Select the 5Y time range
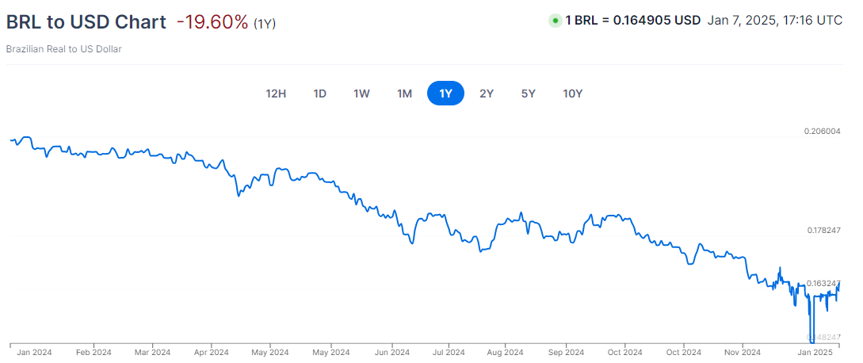The image size is (863, 363). (529, 94)
